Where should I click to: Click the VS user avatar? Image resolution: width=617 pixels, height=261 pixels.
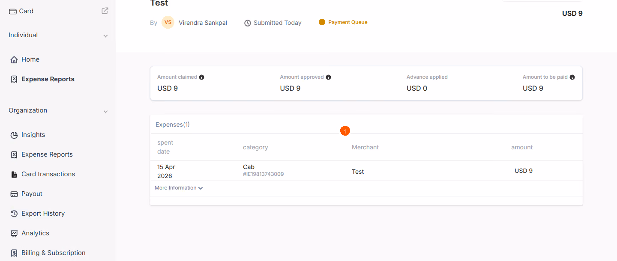click(x=168, y=22)
